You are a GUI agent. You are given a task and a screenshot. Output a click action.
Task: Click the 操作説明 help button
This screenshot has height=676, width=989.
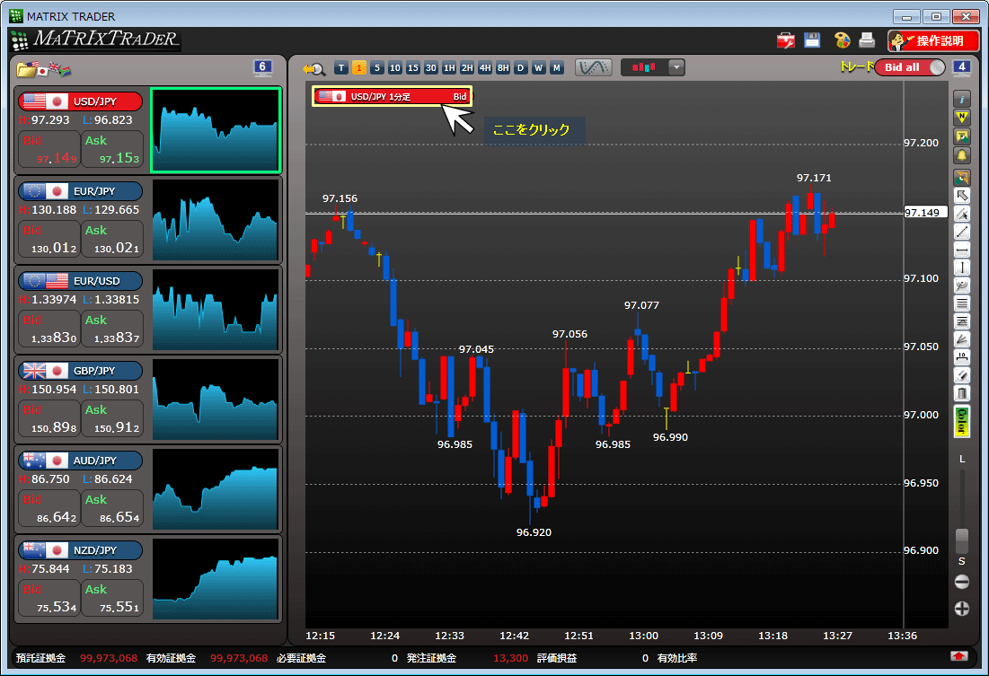click(933, 41)
